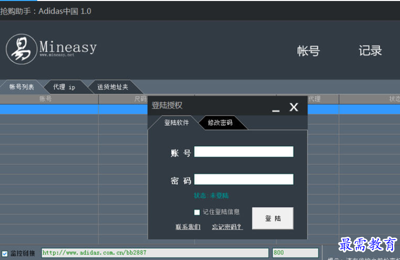Select the 登陆软件 tab in dialog
Image resolution: width=400 pixels, height=260 pixels.
coord(176,123)
